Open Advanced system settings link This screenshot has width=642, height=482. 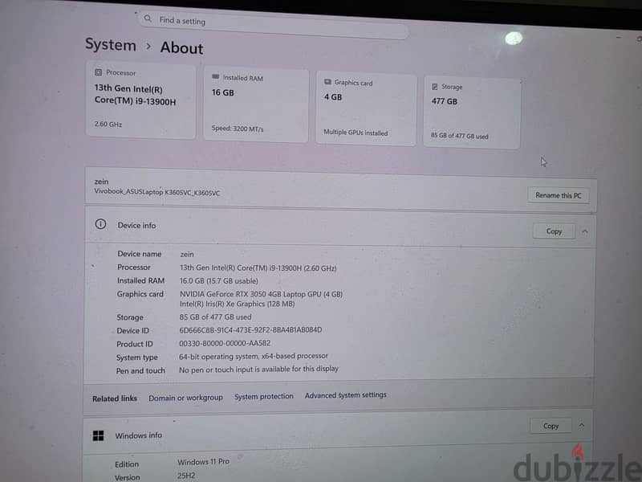[346, 394]
